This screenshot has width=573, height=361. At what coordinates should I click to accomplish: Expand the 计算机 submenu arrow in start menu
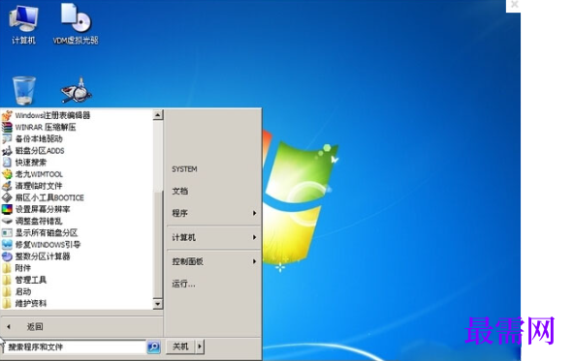click(254, 237)
